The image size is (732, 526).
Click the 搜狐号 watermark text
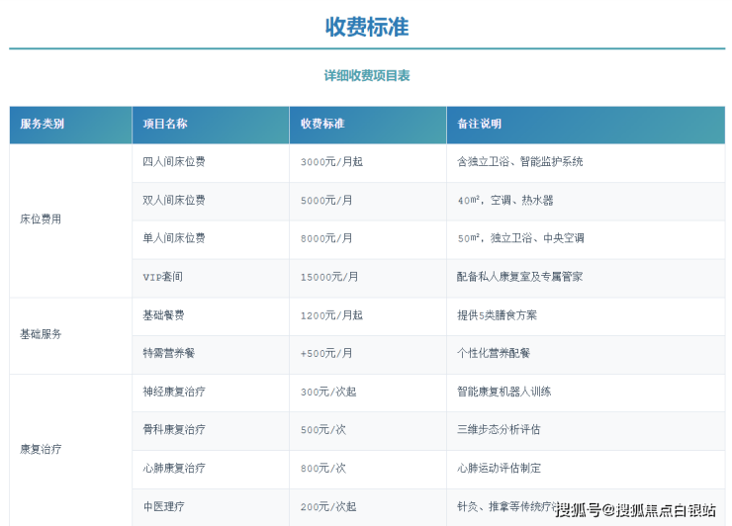tap(577, 510)
